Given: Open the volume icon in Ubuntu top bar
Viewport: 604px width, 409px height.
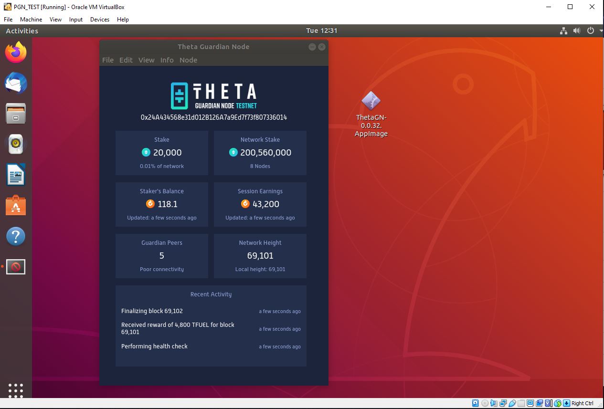Looking at the screenshot, I should pos(577,31).
